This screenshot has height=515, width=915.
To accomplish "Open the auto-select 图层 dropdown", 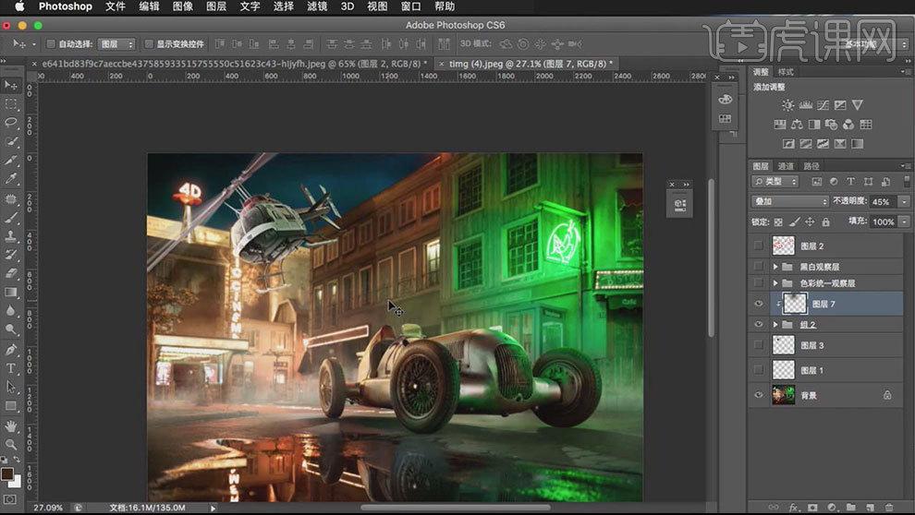I will (116, 44).
